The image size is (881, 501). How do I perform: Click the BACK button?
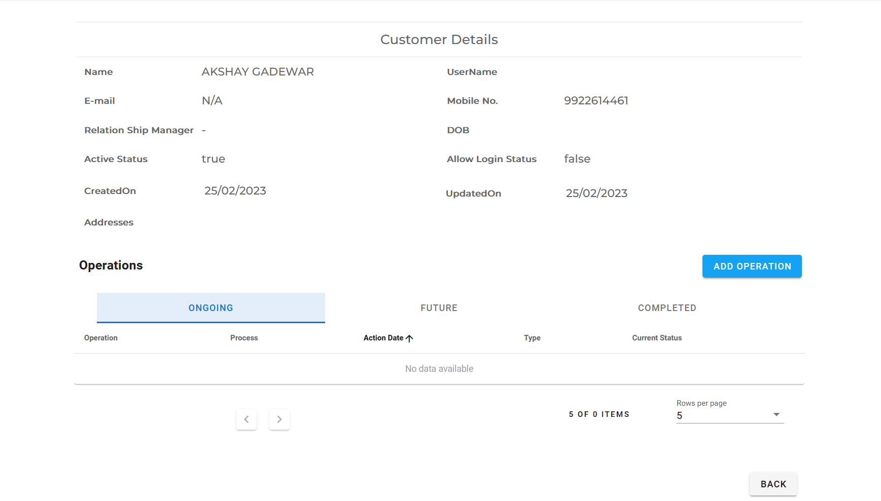[x=772, y=484]
